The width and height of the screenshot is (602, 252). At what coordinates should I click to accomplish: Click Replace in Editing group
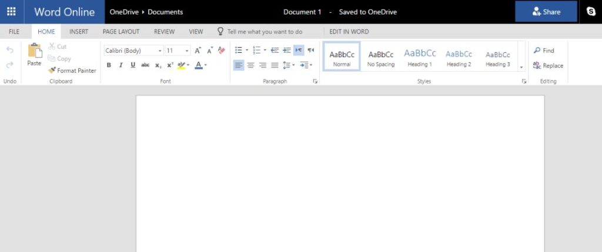(549, 66)
